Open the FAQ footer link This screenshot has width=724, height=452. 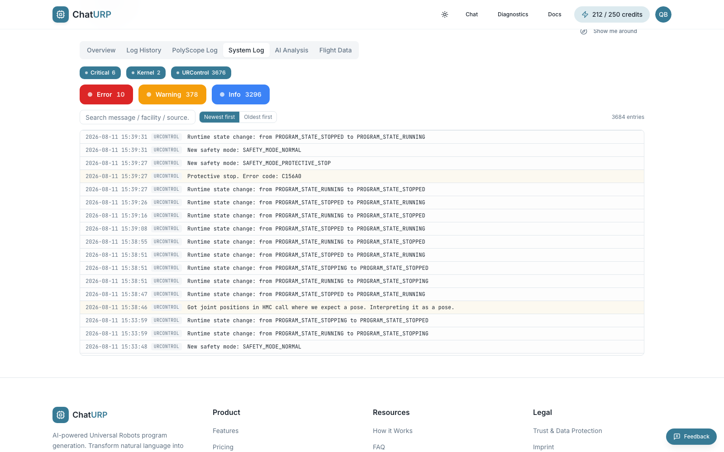(x=379, y=447)
